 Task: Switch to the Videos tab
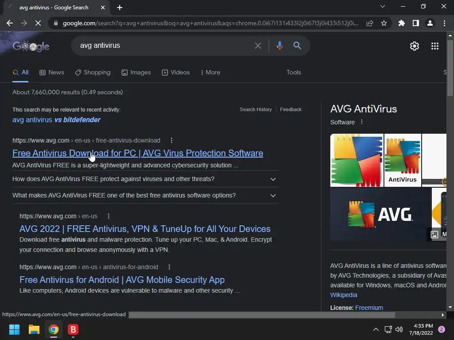tap(176, 72)
